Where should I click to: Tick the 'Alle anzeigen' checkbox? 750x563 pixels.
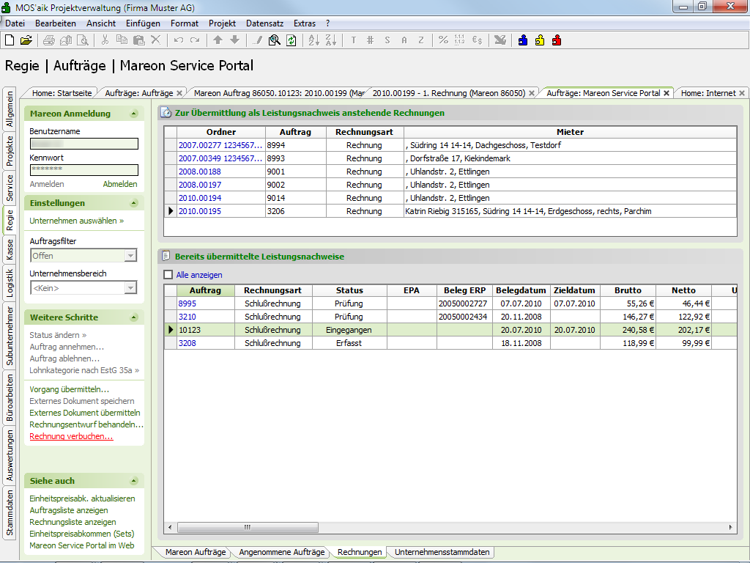(x=168, y=275)
